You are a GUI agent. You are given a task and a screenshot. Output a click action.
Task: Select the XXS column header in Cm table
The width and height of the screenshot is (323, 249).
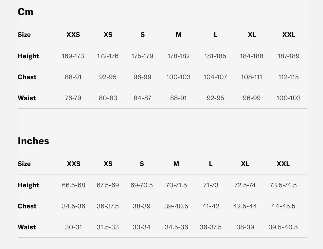click(73, 35)
